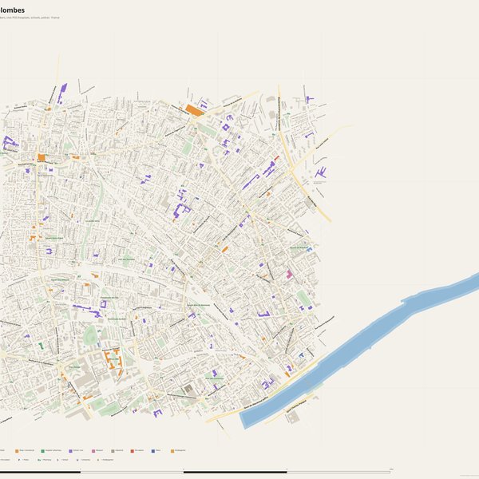Click the purple swatch in the legend

coord(70,451)
